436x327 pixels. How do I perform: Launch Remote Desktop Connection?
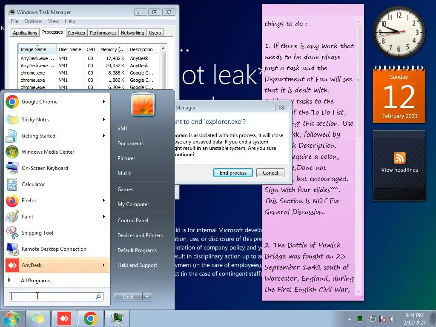(57, 249)
